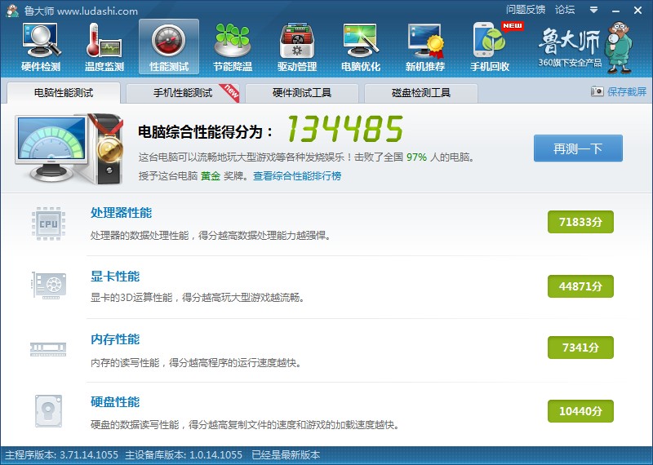653x465 pixels.
Task: Click the 360旗下安全产品 text
Action: click(570, 63)
